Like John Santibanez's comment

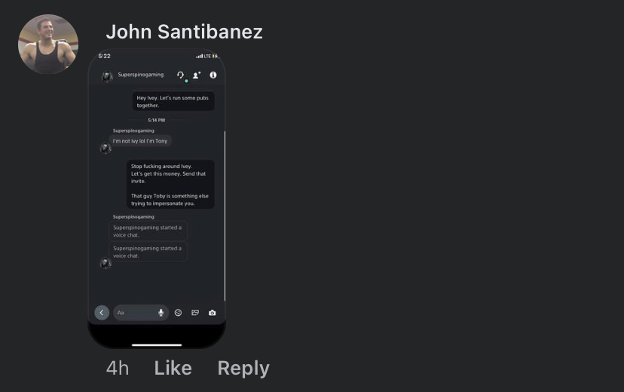coord(173,368)
